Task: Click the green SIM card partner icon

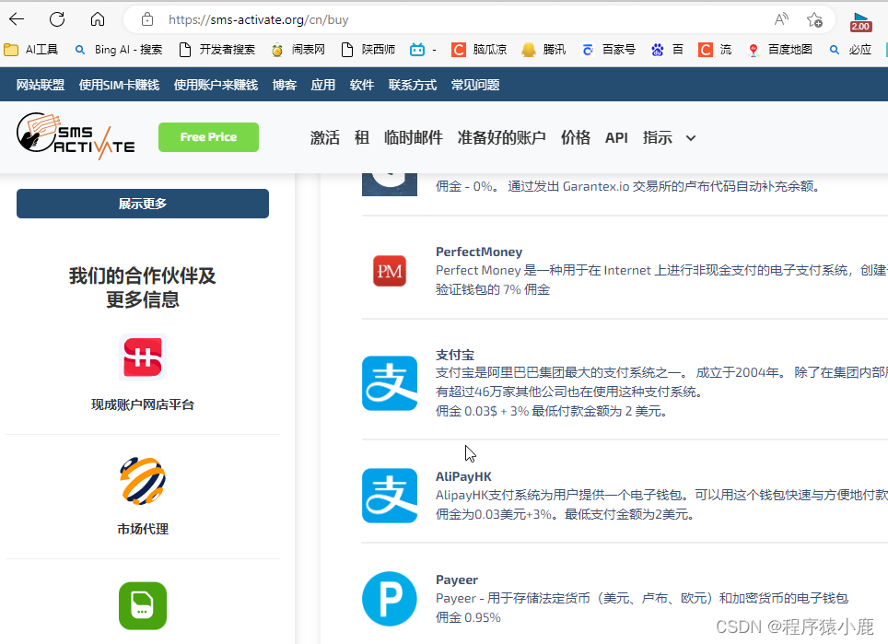Action: 143,605
